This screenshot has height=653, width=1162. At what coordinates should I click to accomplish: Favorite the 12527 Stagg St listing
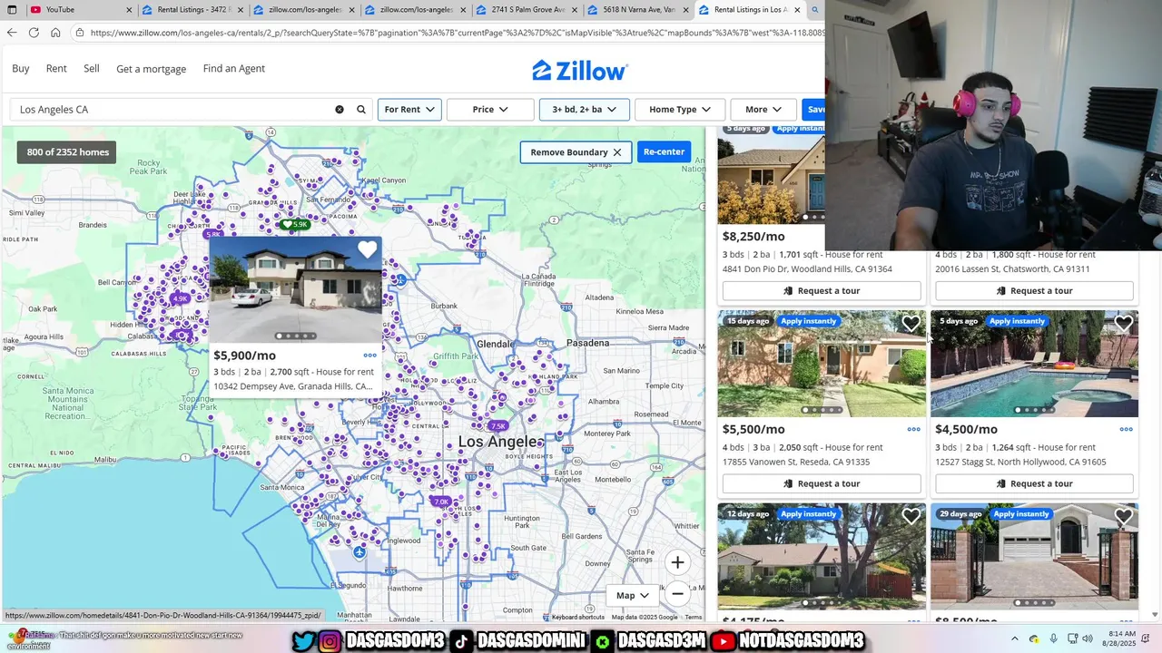coord(1123,324)
